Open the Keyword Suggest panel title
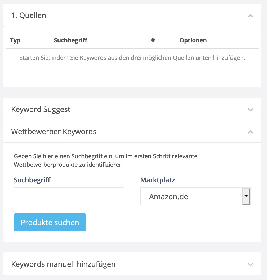The width and height of the screenshot is (267, 280). pyautogui.click(x=41, y=109)
